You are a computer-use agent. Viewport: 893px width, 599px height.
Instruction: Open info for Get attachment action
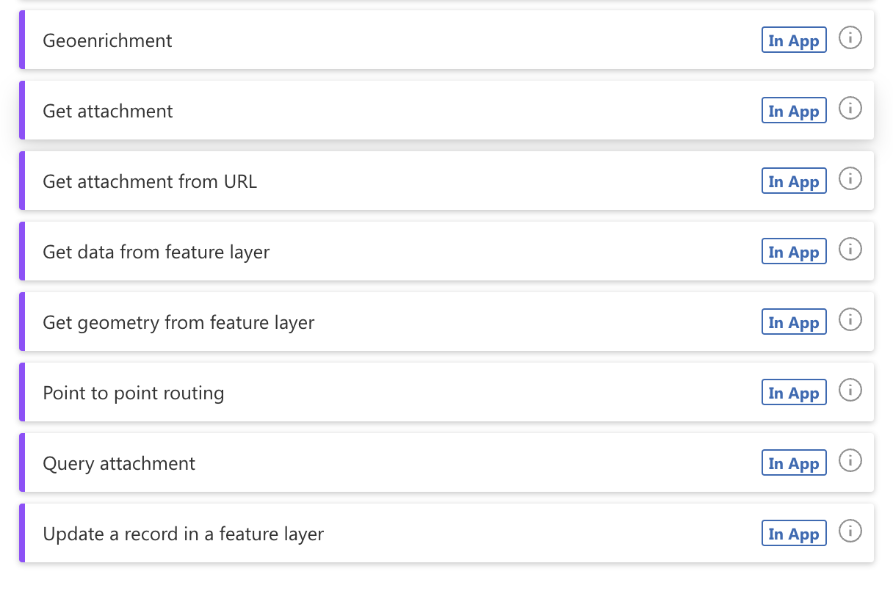point(850,108)
